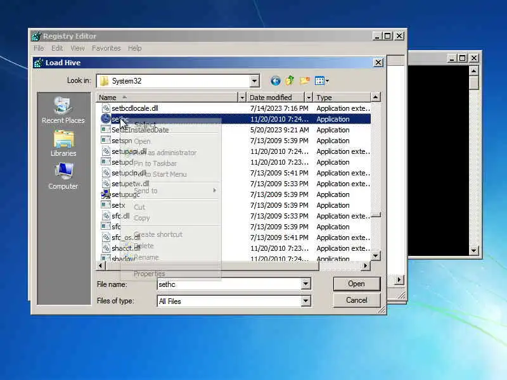Viewport: 507px width, 380px height.
Task: Create a new folder icon
Action: (x=304, y=80)
